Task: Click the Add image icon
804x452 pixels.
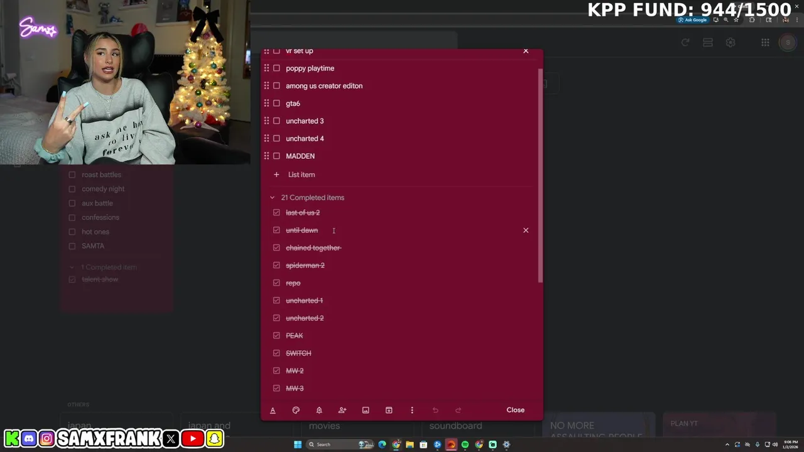Action: 366,410
